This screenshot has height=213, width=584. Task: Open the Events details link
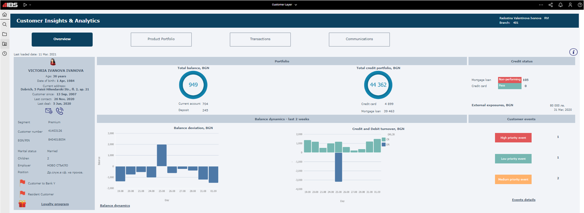524,200
